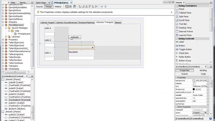Expand the Libraries node

point(6,37)
